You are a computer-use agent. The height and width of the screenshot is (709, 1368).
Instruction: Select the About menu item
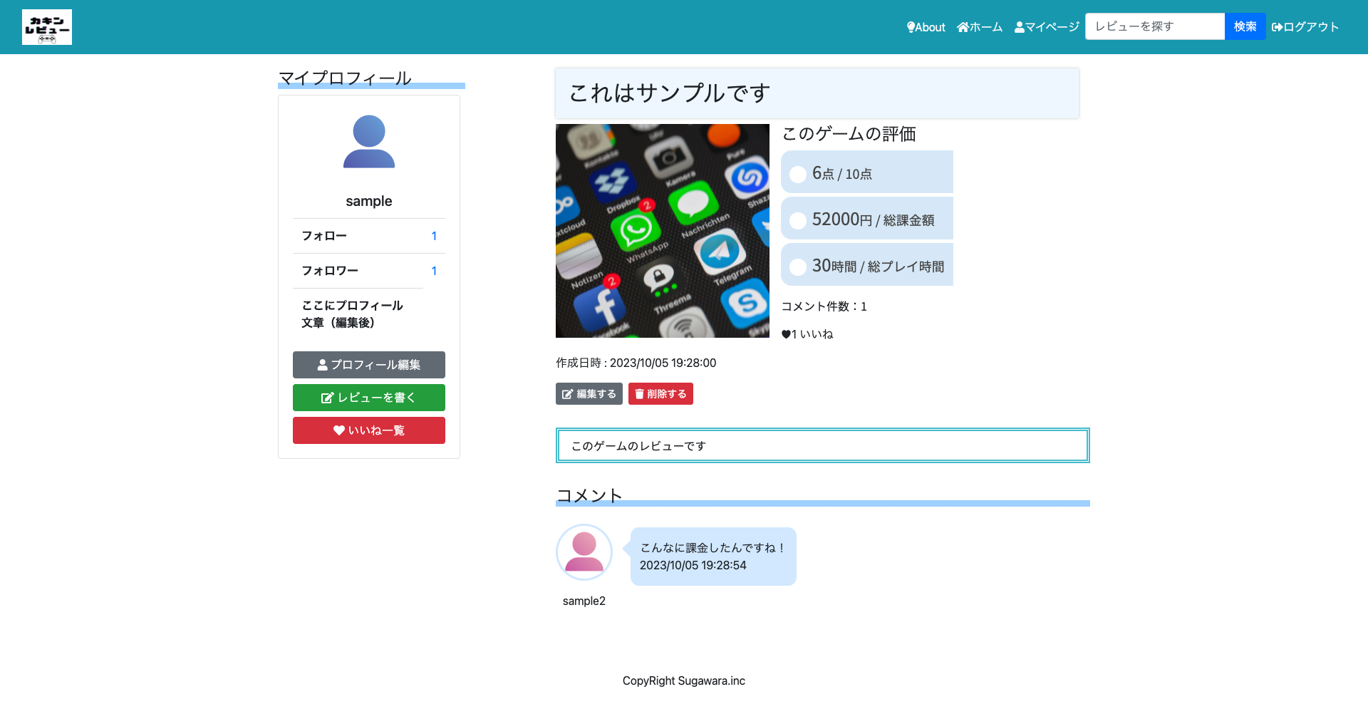(x=928, y=26)
